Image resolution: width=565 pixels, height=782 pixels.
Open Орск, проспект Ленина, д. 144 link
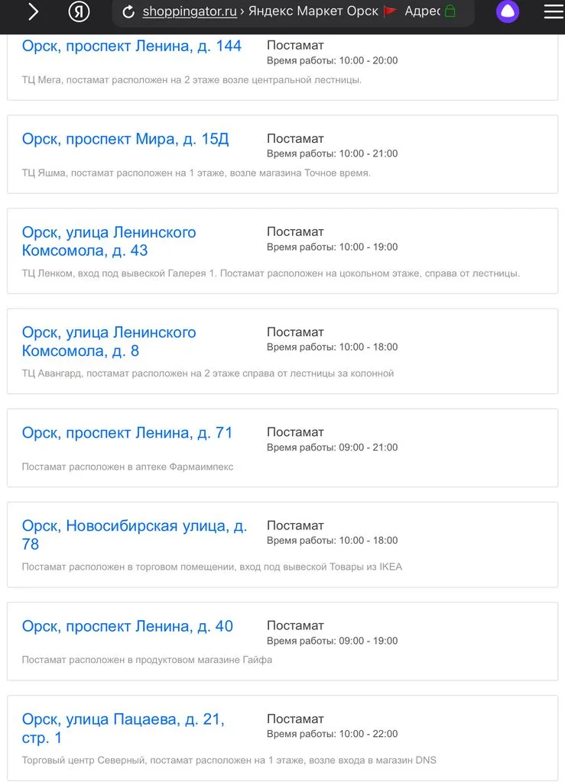(132, 46)
